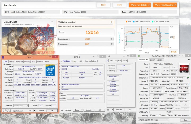Screen dimensions: 191x124
Task: Click the Save button in Run details
Action: point(119,5)
